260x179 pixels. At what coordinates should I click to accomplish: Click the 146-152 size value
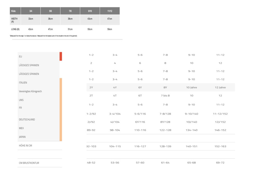[220, 130]
